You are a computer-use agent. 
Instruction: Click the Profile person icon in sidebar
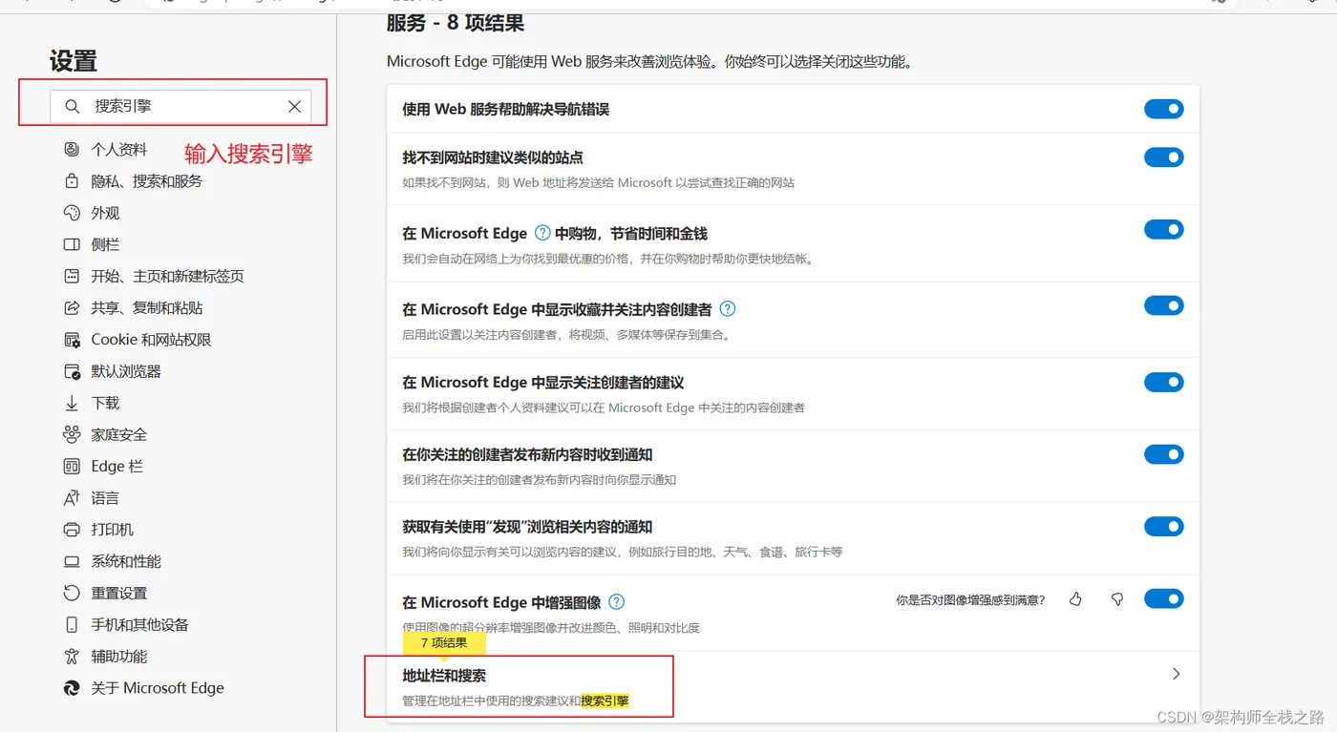tap(72, 150)
